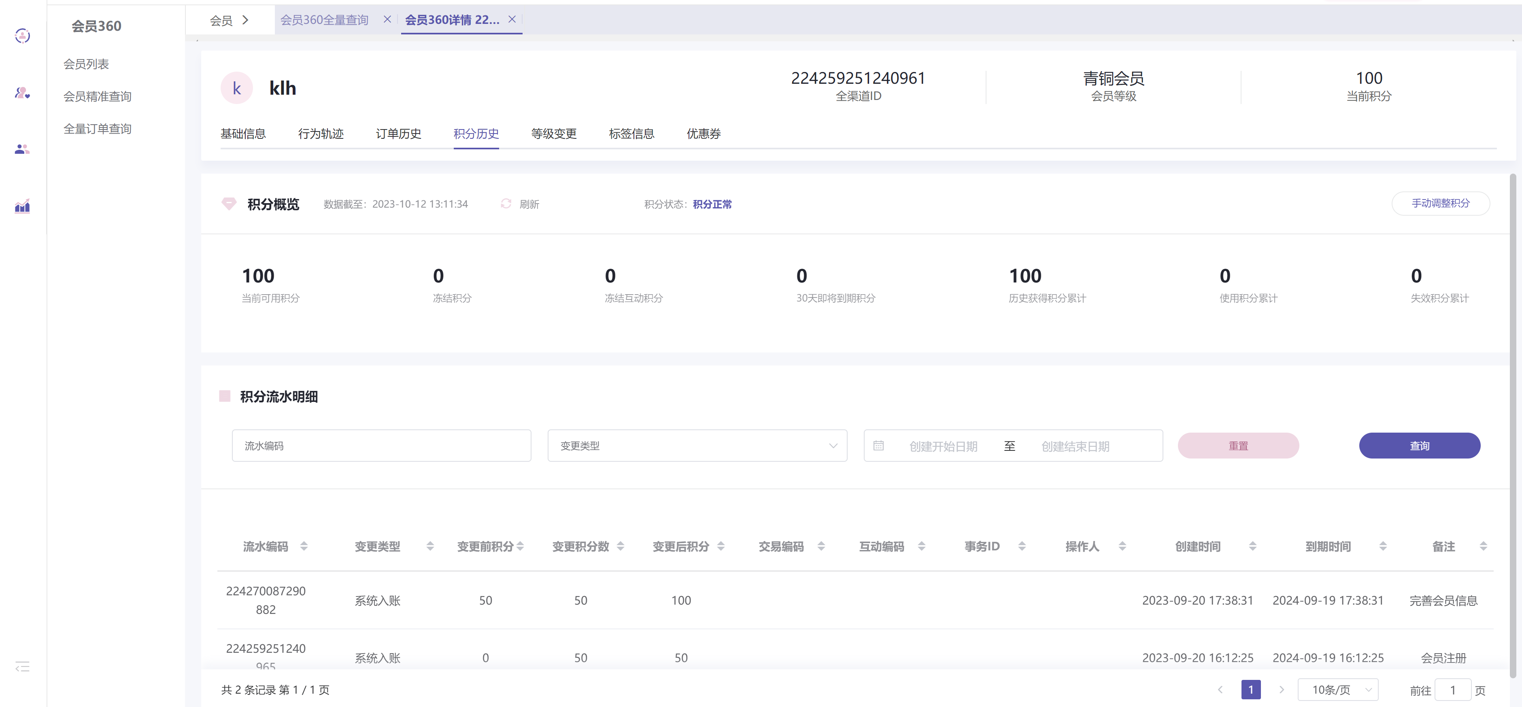Click the 青铜会员 level text
1522x707 pixels.
point(1114,78)
